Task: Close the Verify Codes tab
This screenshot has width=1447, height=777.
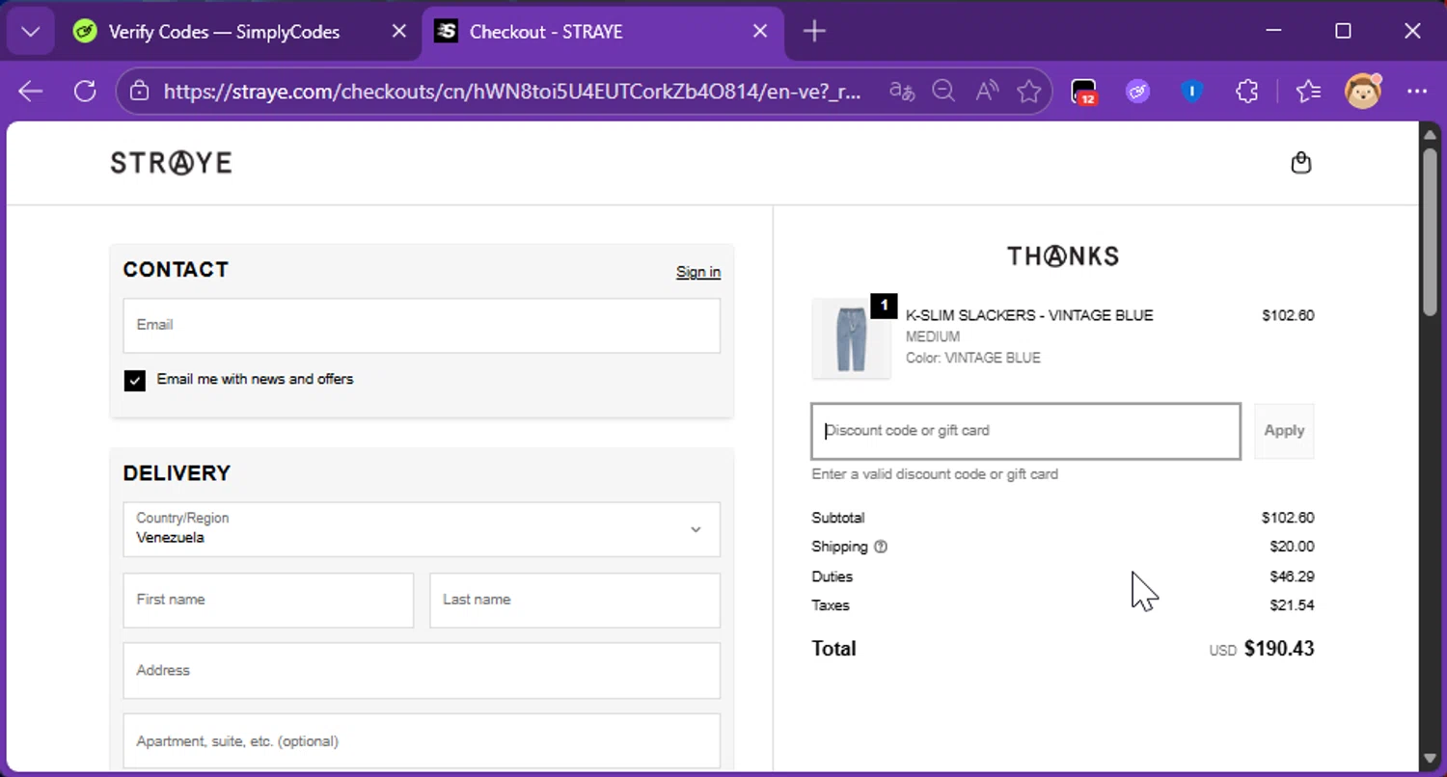Action: 398,32
